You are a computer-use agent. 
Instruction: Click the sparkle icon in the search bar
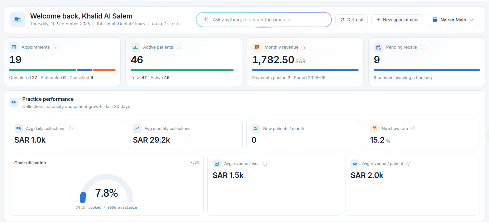(x=206, y=19)
